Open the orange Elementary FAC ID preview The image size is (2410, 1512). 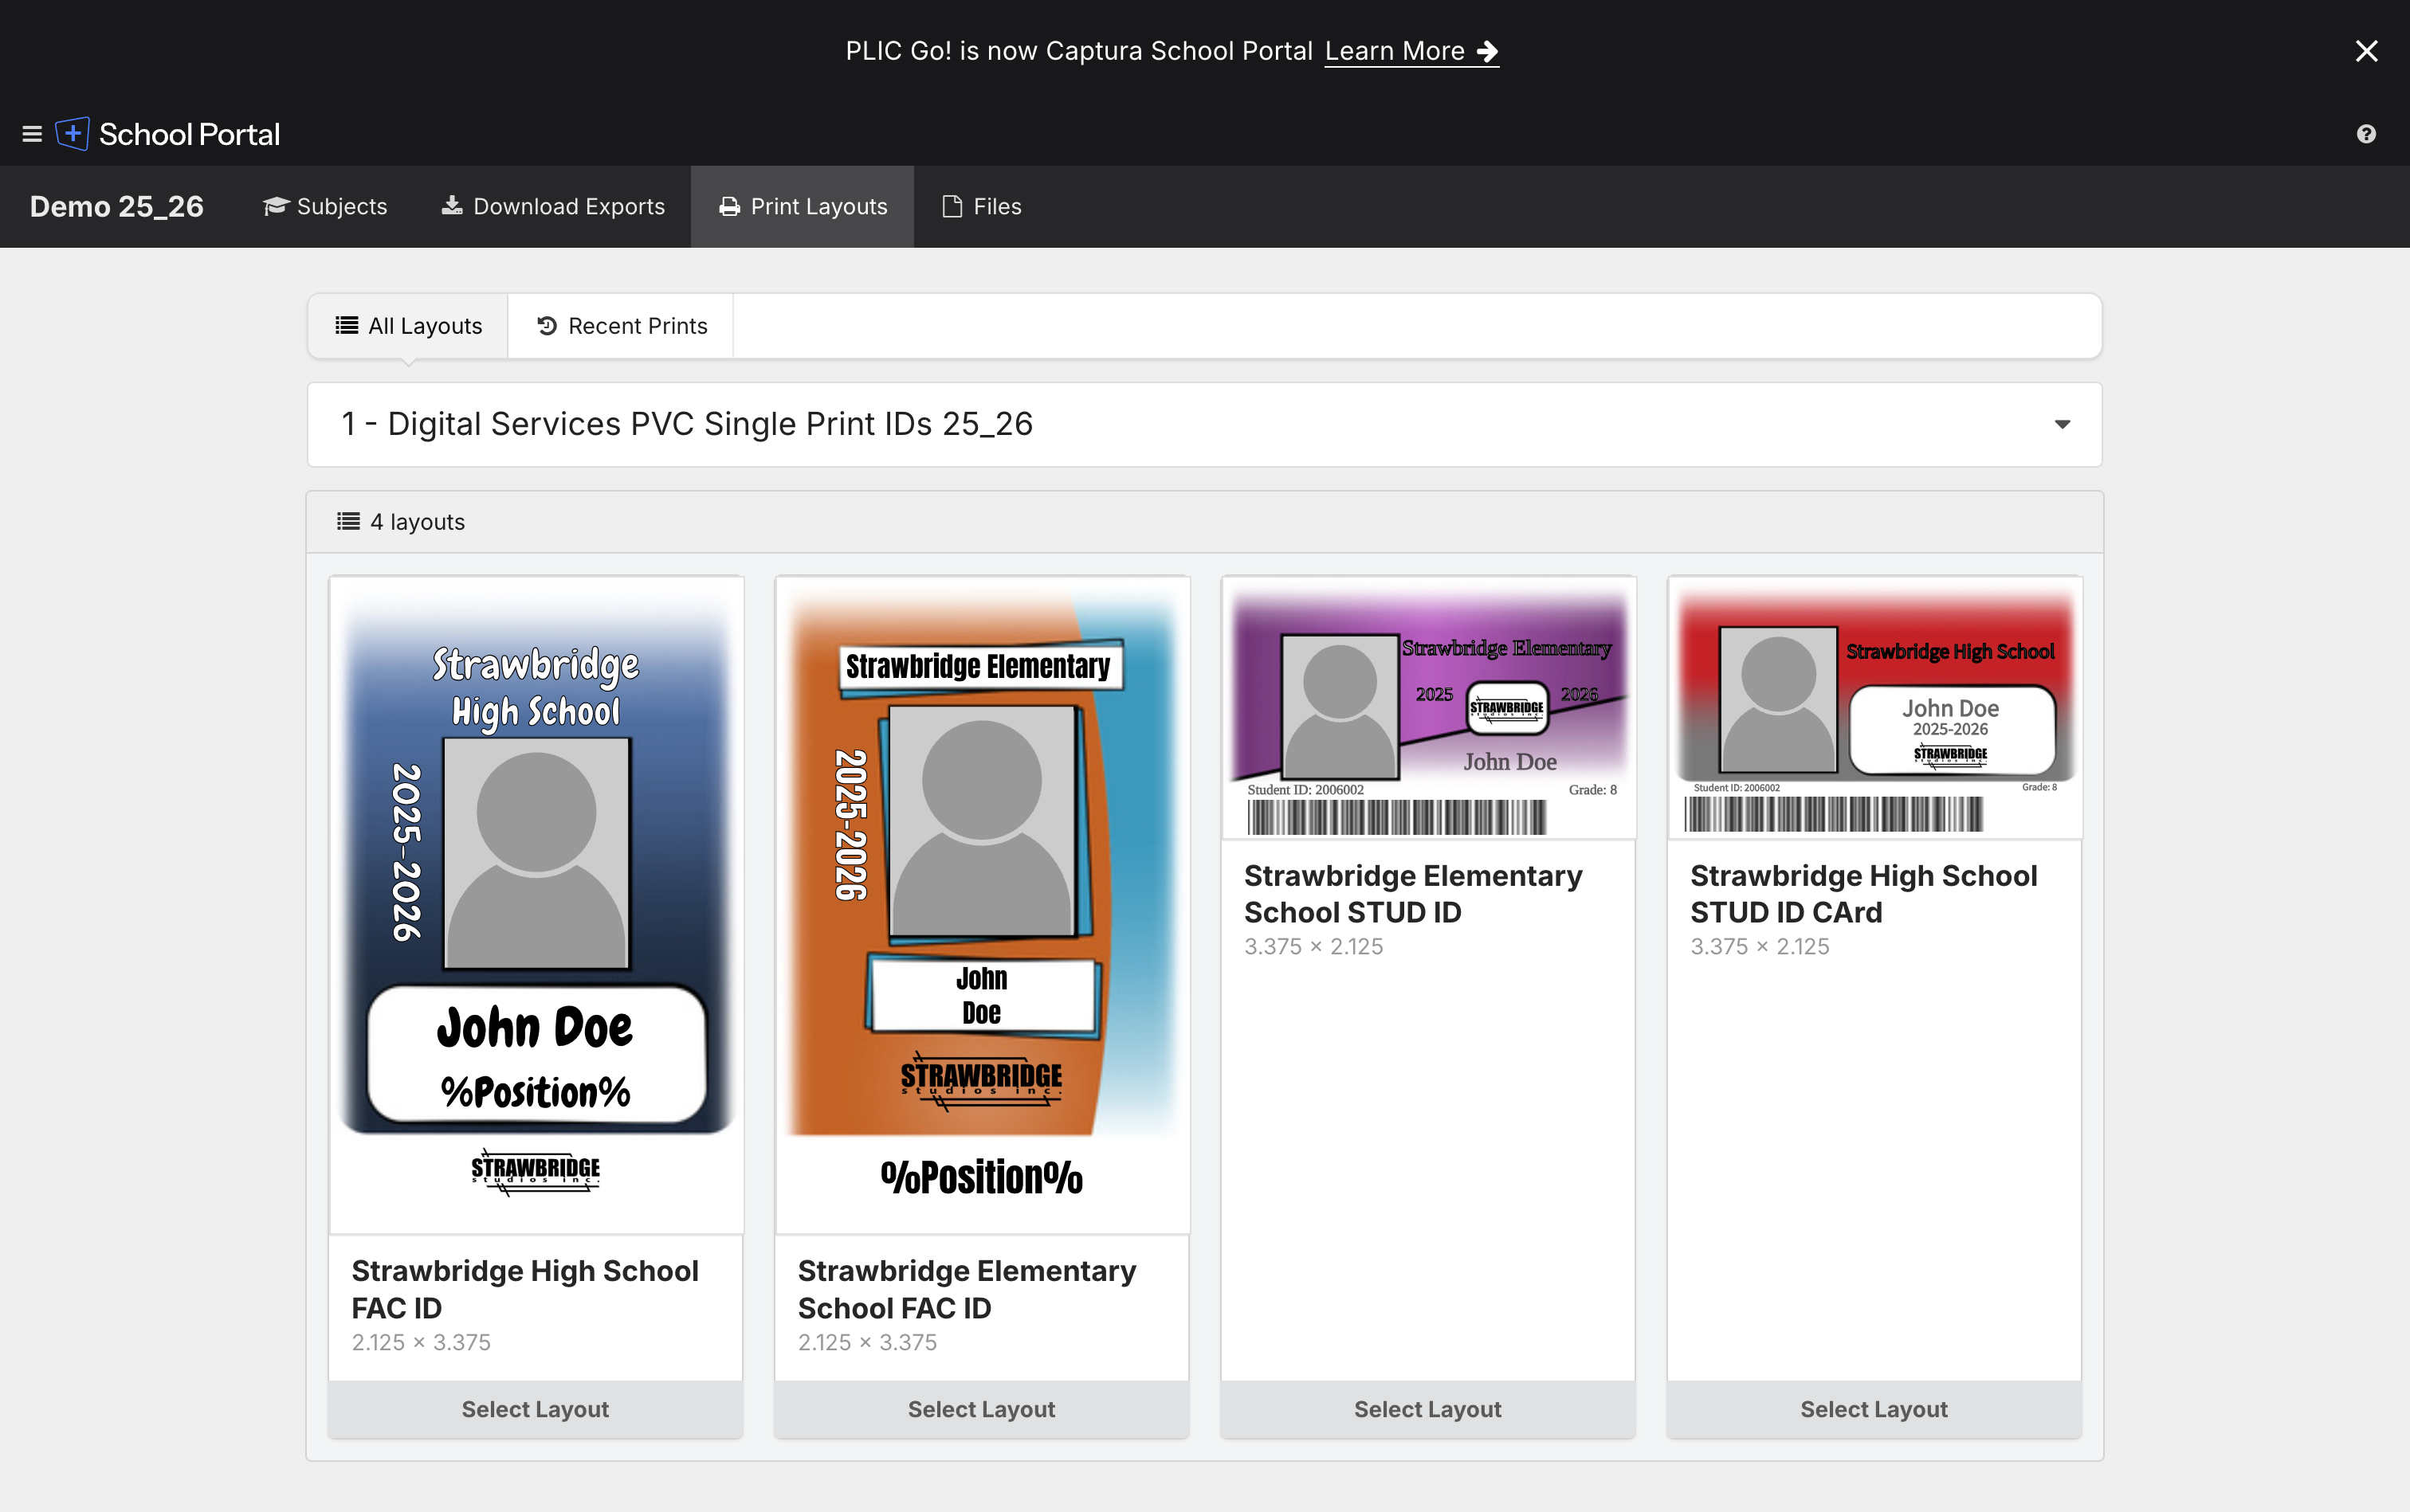pos(983,905)
